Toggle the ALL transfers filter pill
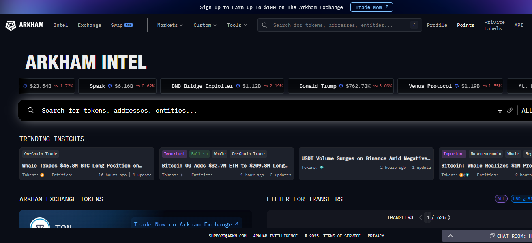Image resolution: width=532 pixels, height=243 pixels. pyautogui.click(x=501, y=199)
